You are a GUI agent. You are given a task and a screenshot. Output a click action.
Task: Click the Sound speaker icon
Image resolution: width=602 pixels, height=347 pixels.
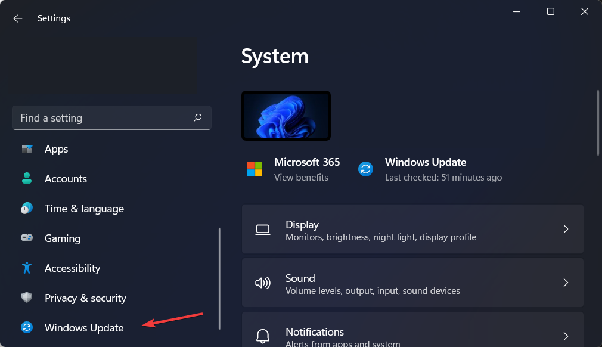pyautogui.click(x=263, y=283)
